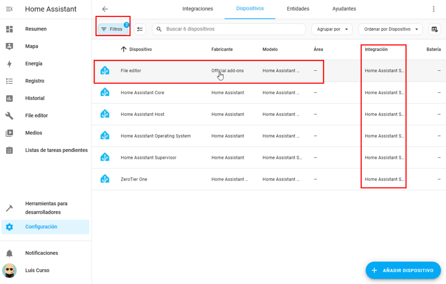Click the back arrow icon
The width and height of the screenshot is (446, 284).
point(105,9)
